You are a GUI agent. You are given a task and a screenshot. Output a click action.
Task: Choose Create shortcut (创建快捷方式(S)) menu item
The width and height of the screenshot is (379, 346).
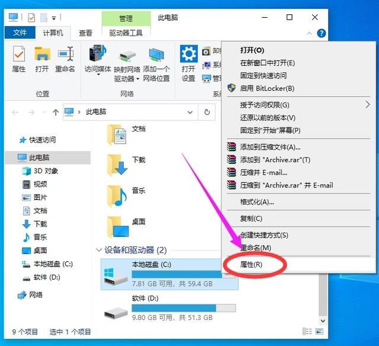coord(298,235)
